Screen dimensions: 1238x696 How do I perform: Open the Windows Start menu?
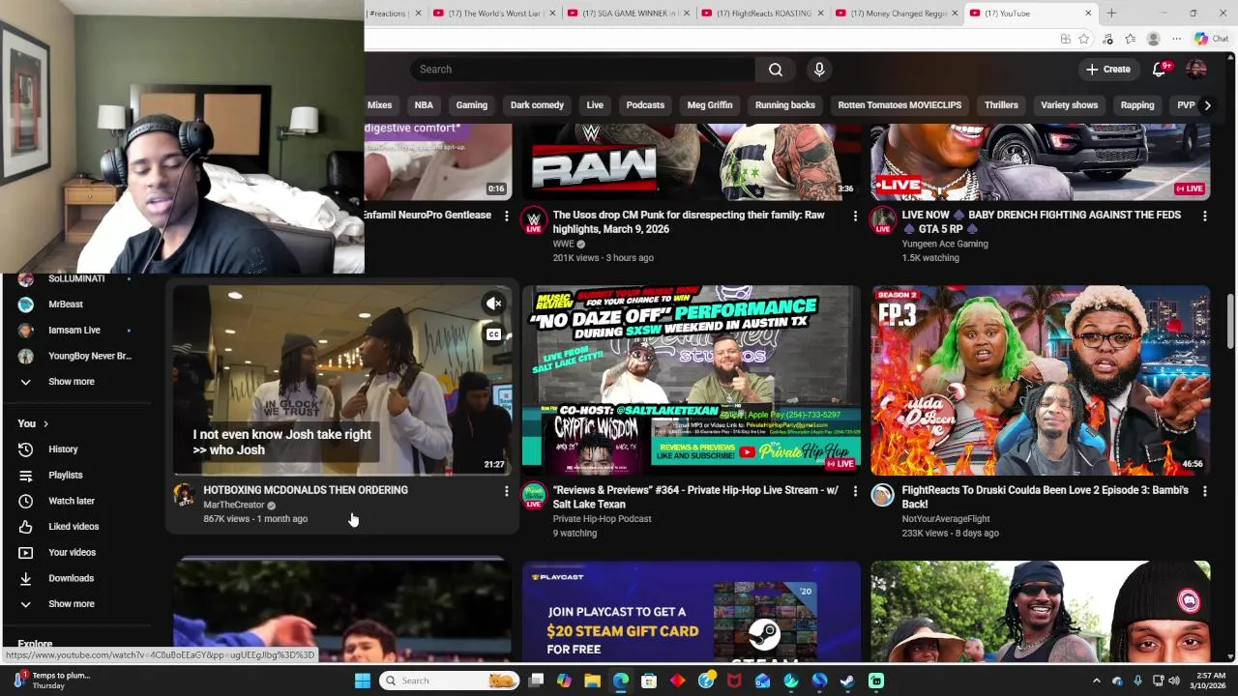[362, 681]
